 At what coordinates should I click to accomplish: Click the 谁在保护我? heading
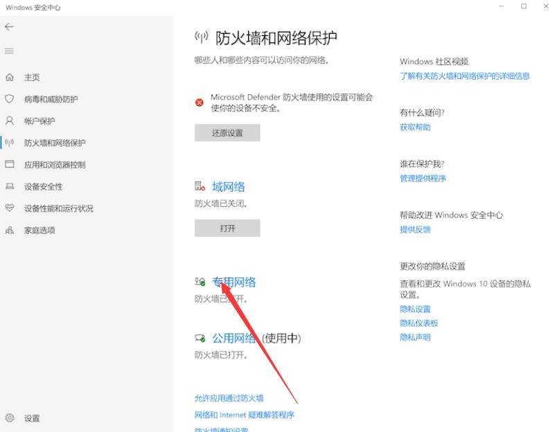pyautogui.click(x=422, y=164)
